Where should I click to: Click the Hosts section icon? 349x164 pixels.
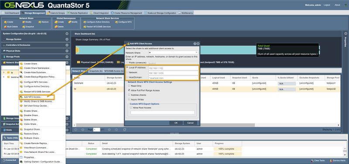point(4,130)
